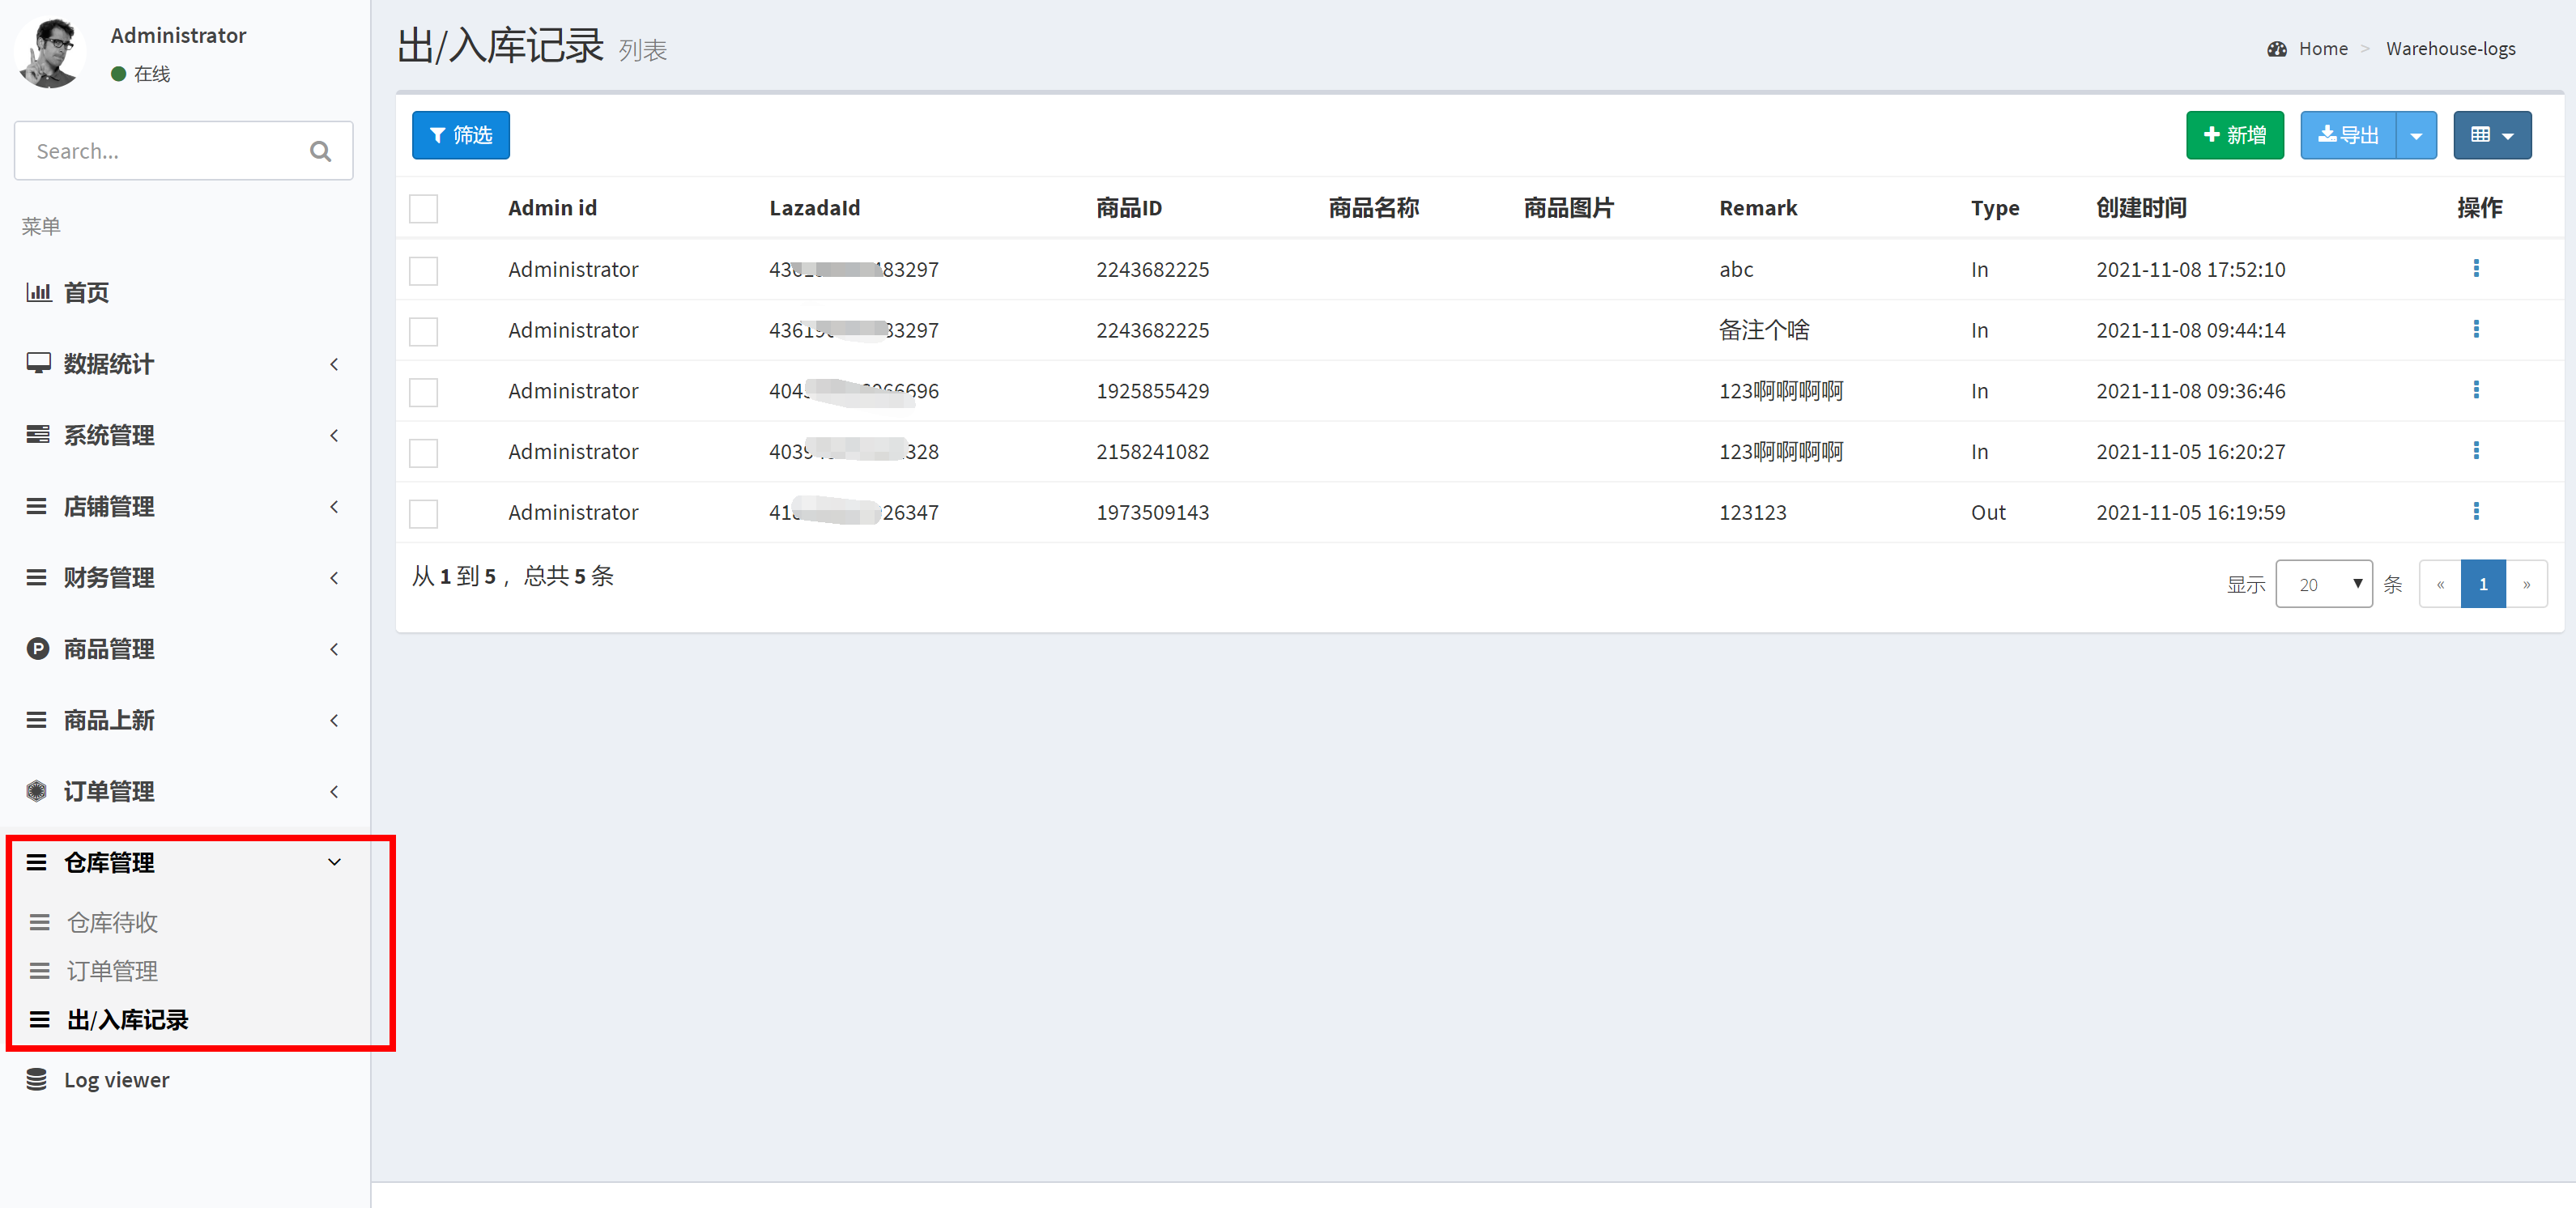Click the Log viewer database icon

[x=37, y=1079]
